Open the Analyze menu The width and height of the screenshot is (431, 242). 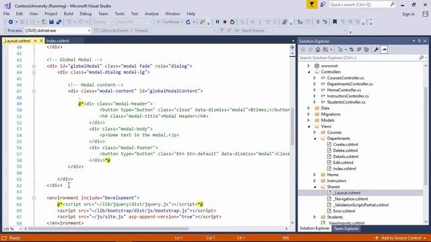point(152,13)
